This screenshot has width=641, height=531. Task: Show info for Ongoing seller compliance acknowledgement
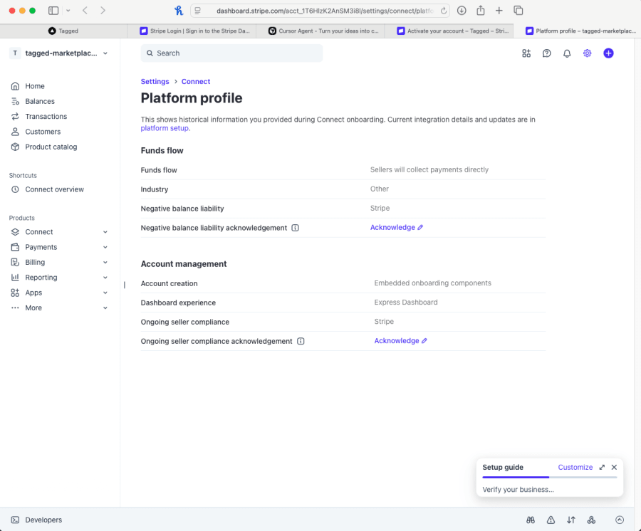[x=301, y=341]
